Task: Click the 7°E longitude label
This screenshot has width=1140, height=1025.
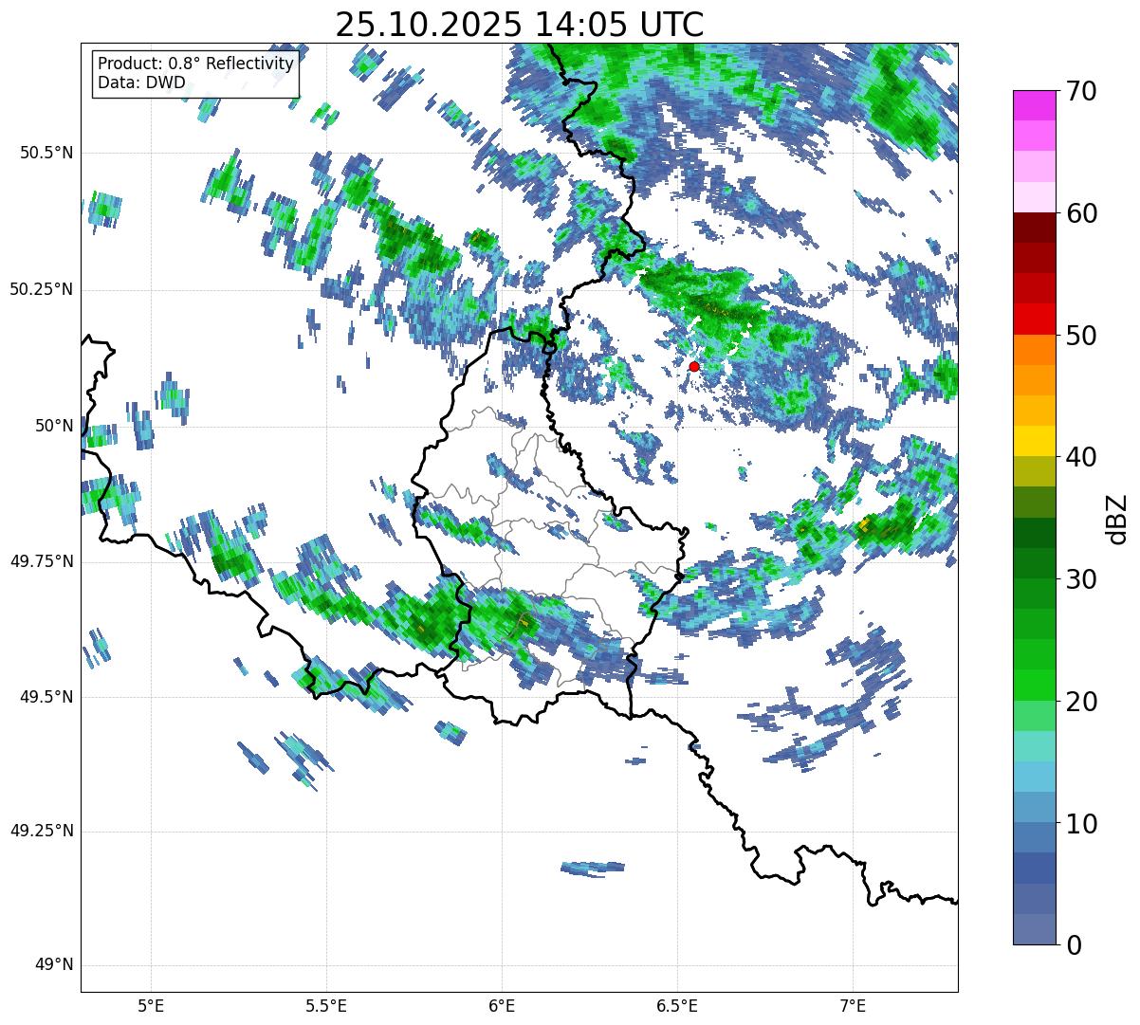Action: point(853,1006)
